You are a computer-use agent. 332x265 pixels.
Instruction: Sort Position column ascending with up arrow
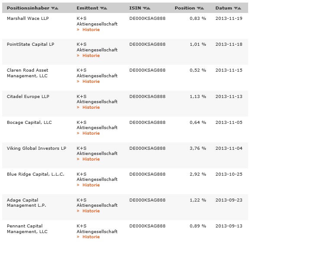(x=202, y=8)
